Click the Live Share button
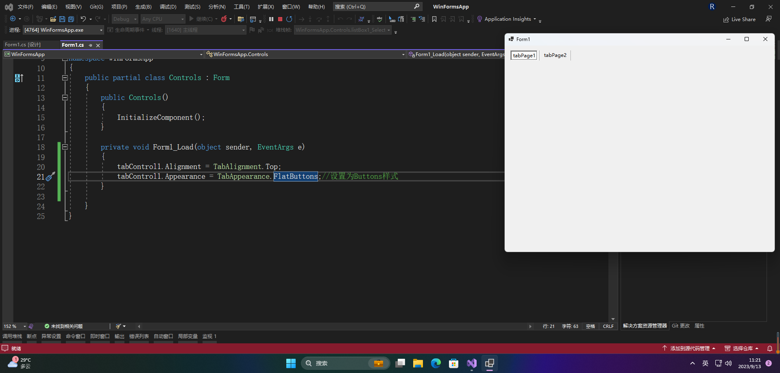This screenshot has width=780, height=373. point(739,19)
